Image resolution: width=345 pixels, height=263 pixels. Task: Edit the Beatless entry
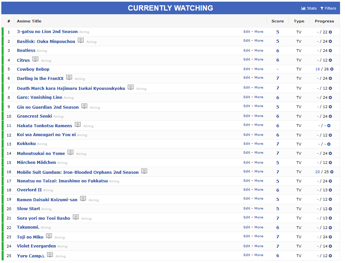[247, 51]
